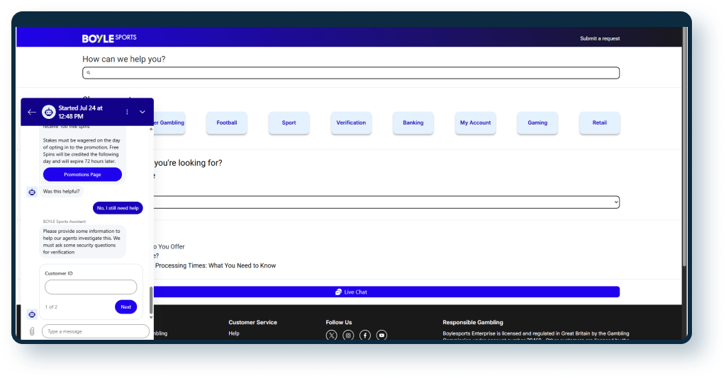
Task: Open the chat options three-dot menu
Action: coord(128,112)
